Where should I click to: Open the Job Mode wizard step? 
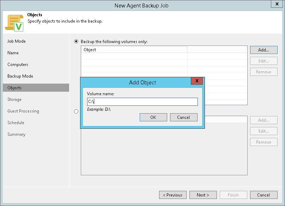coord(17,41)
